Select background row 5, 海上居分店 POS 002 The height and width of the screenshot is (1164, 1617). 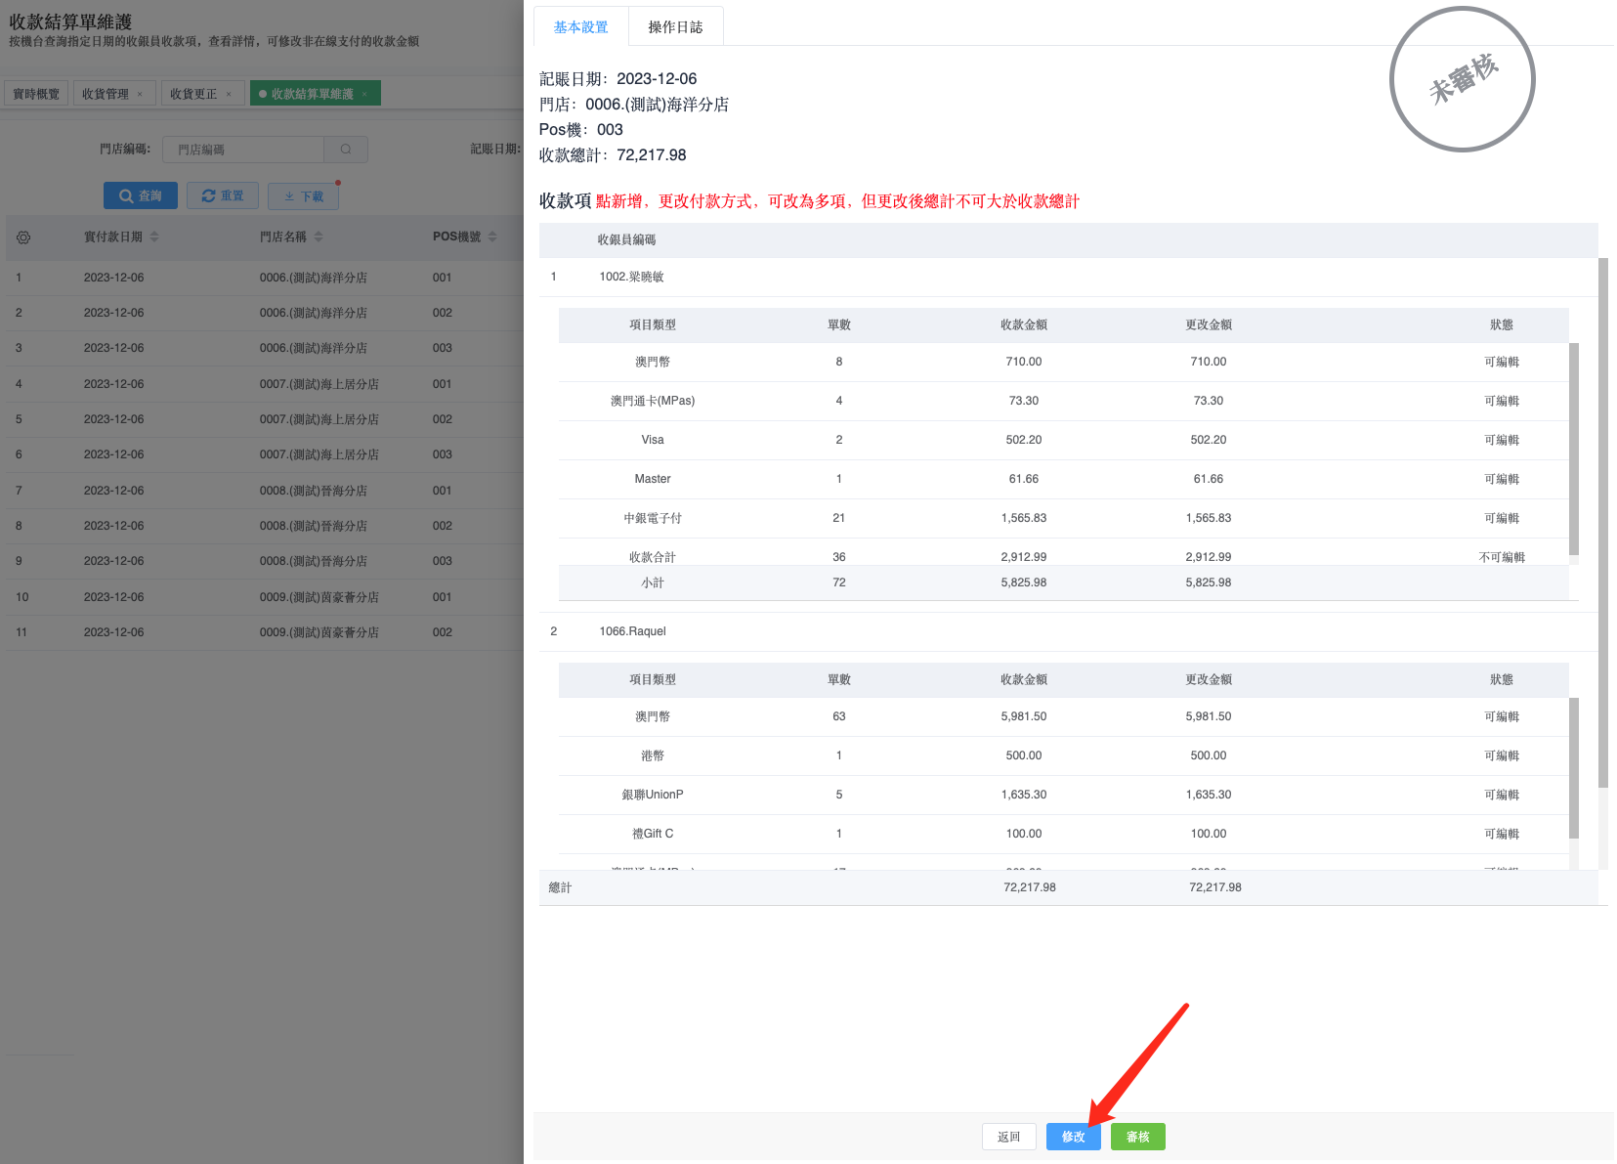(x=265, y=419)
